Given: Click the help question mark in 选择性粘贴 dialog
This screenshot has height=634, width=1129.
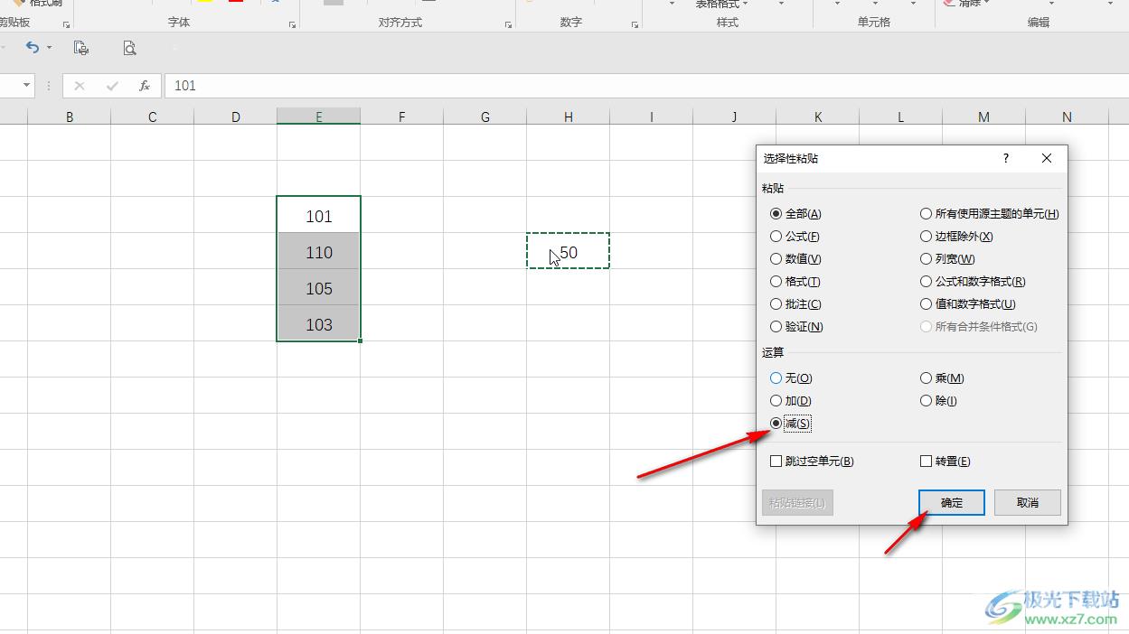Looking at the screenshot, I should coord(1006,158).
